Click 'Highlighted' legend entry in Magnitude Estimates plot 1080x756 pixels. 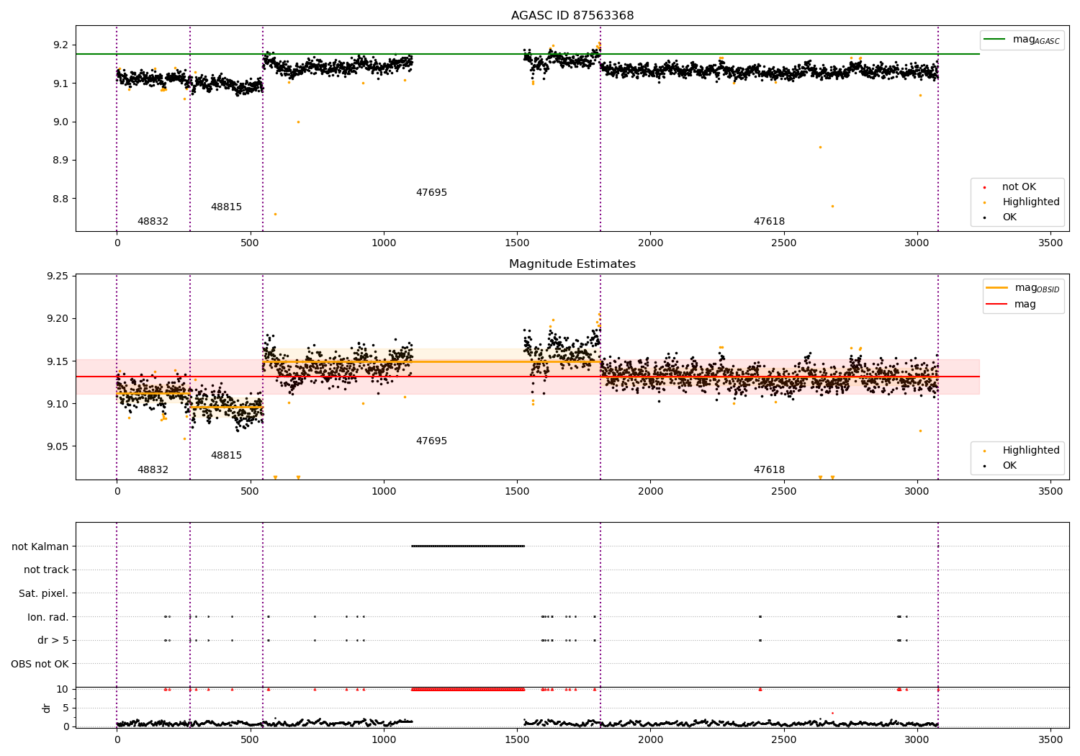[x=1031, y=451]
